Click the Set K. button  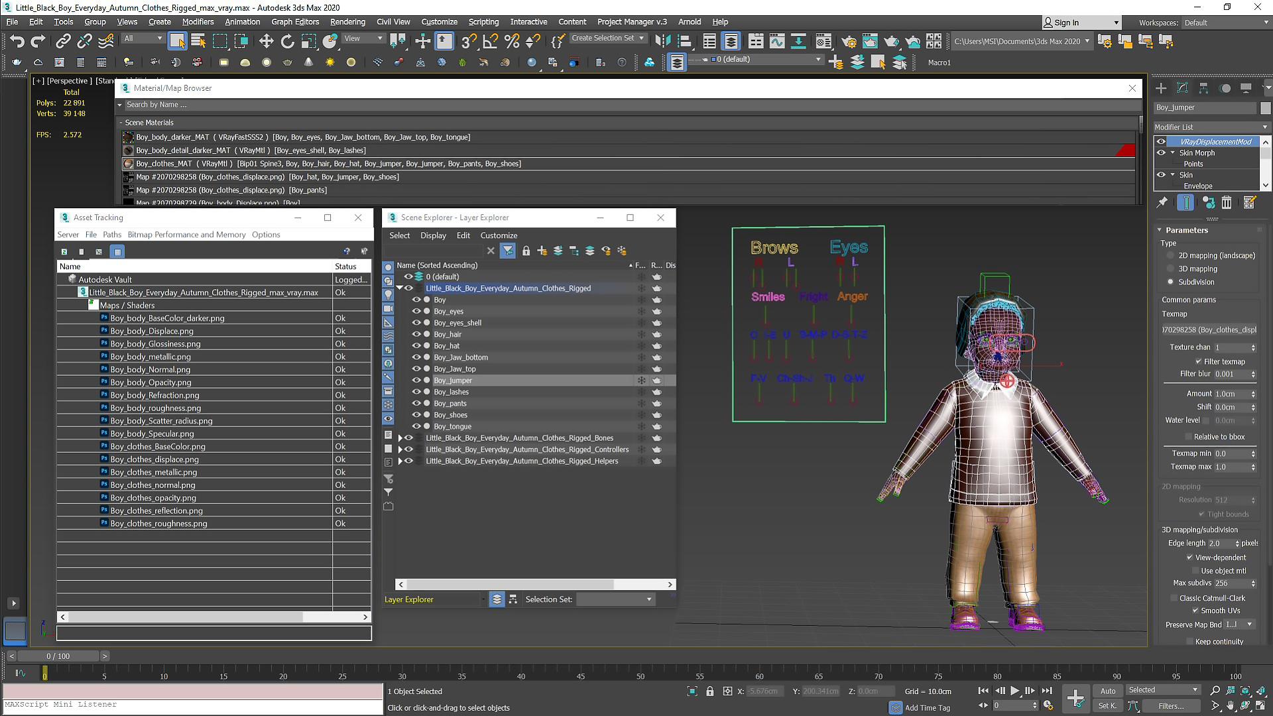pyautogui.click(x=1108, y=706)
